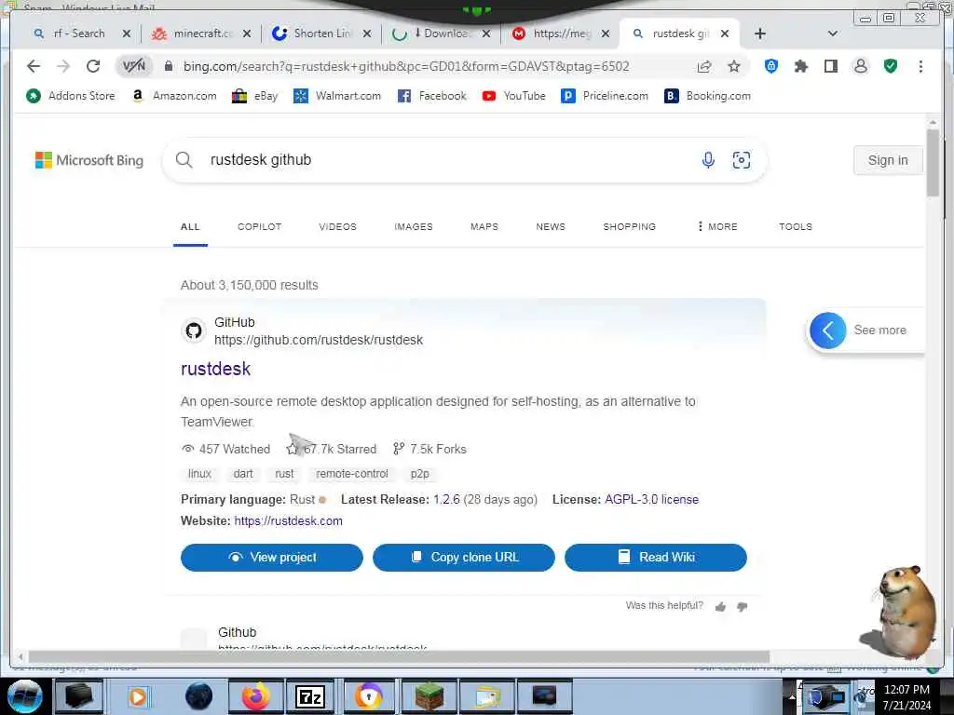Select the COPILOT search tab
The image size is (954, 715).
(x=259, y=226)
